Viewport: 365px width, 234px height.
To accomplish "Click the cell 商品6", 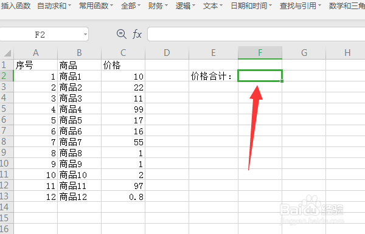I will click(x=79, y=131).
